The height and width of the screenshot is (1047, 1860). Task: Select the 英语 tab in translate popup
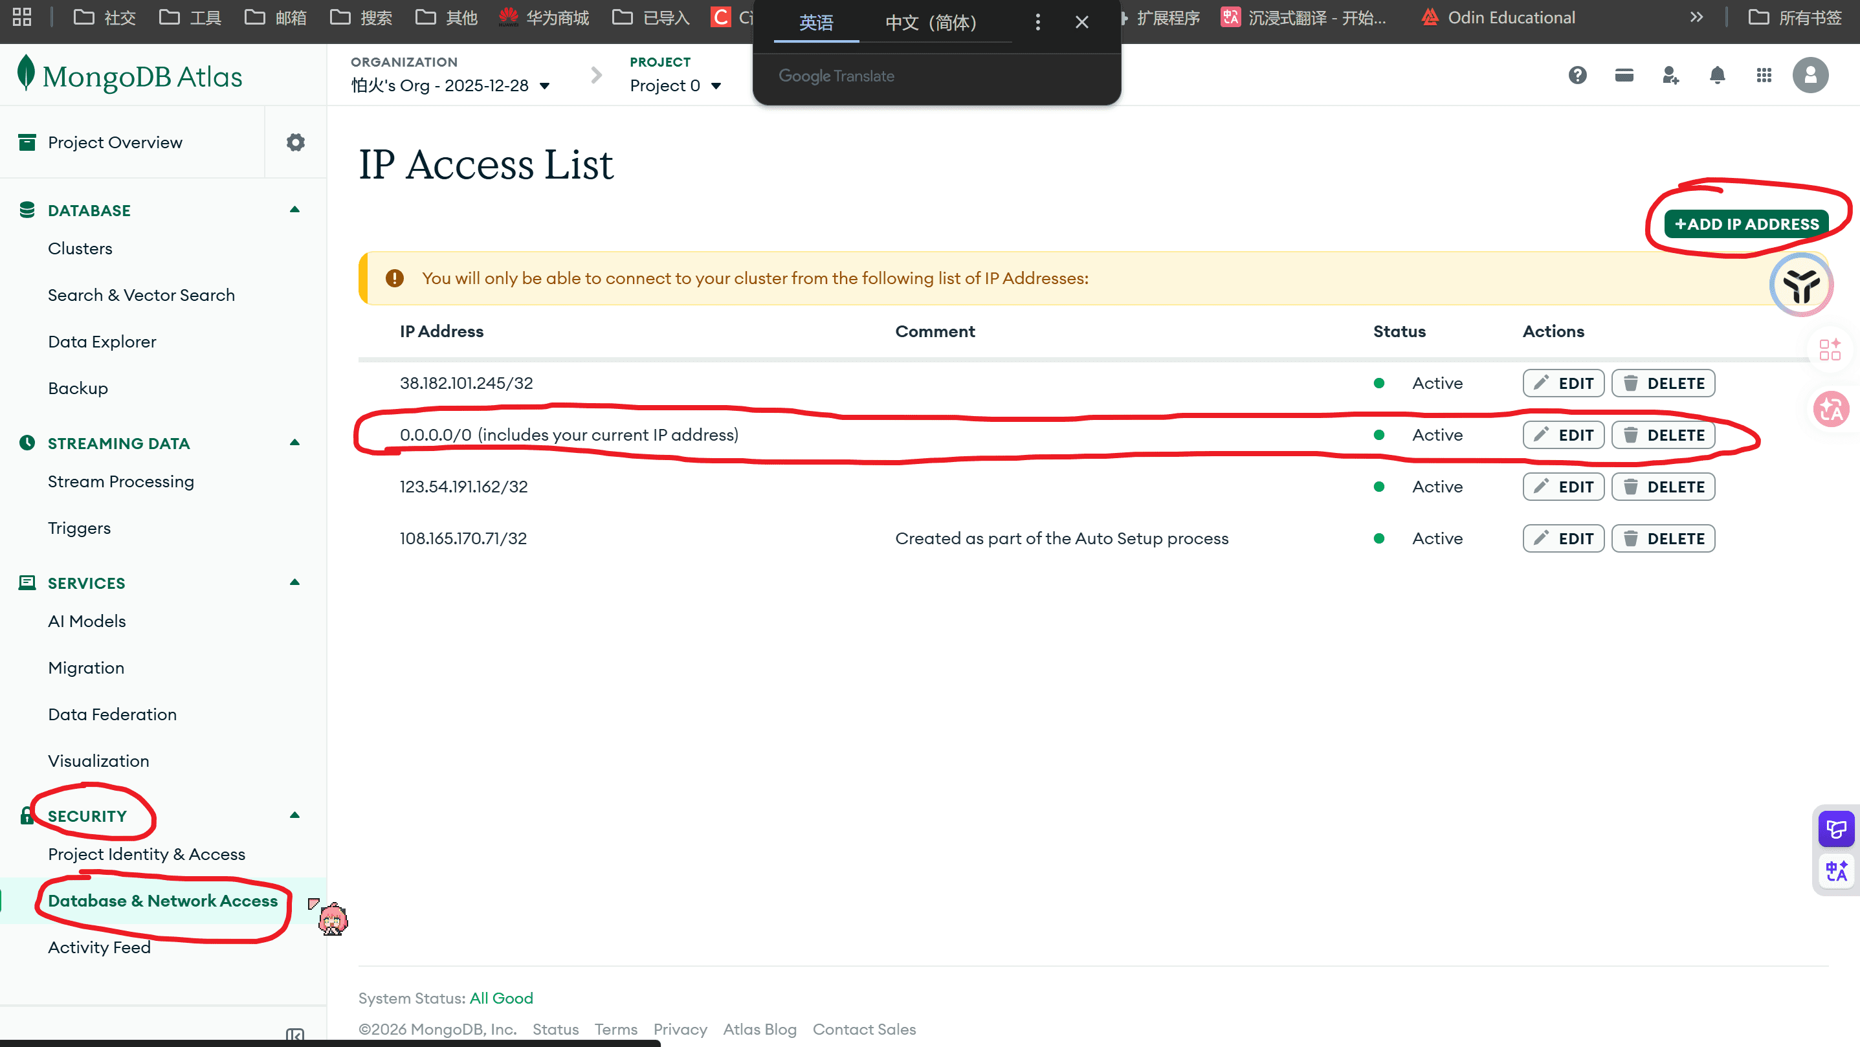816,23
